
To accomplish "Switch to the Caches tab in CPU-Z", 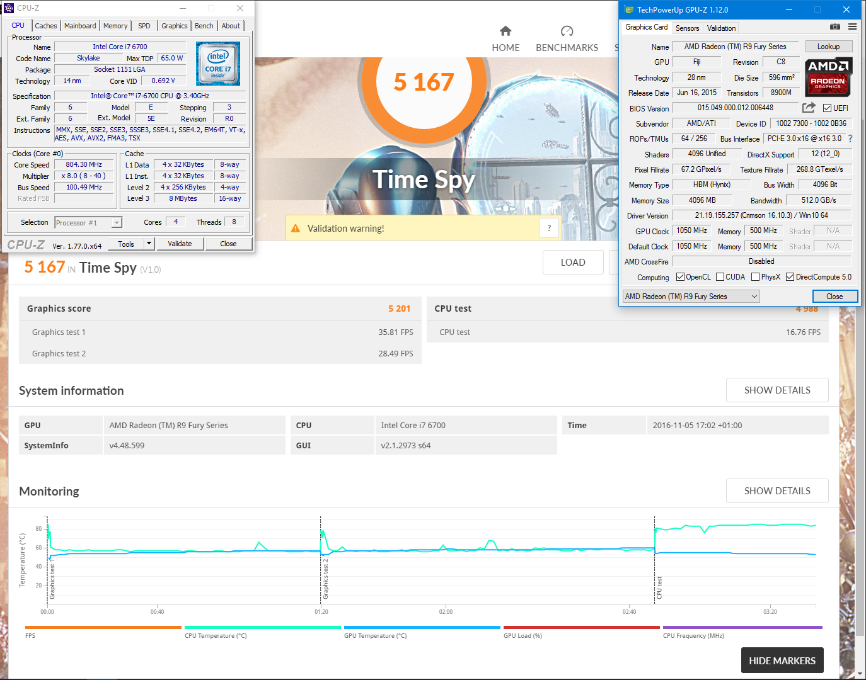I will [x=46, y=26].
